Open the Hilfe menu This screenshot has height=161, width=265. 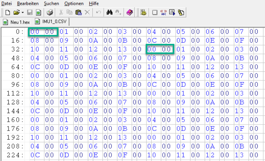point(94,4)
